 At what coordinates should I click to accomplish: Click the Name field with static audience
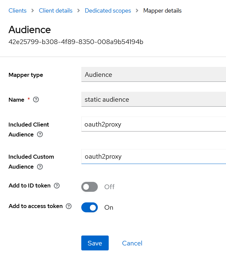(153, 99)
